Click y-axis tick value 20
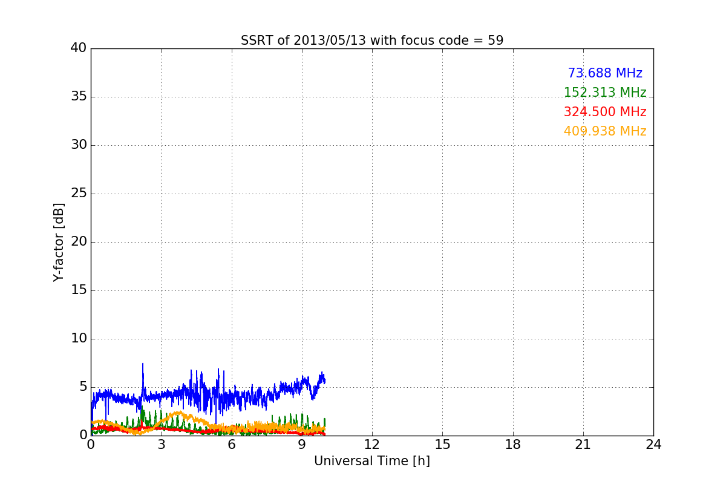726x484 pixels. click(x=79, y=242)
